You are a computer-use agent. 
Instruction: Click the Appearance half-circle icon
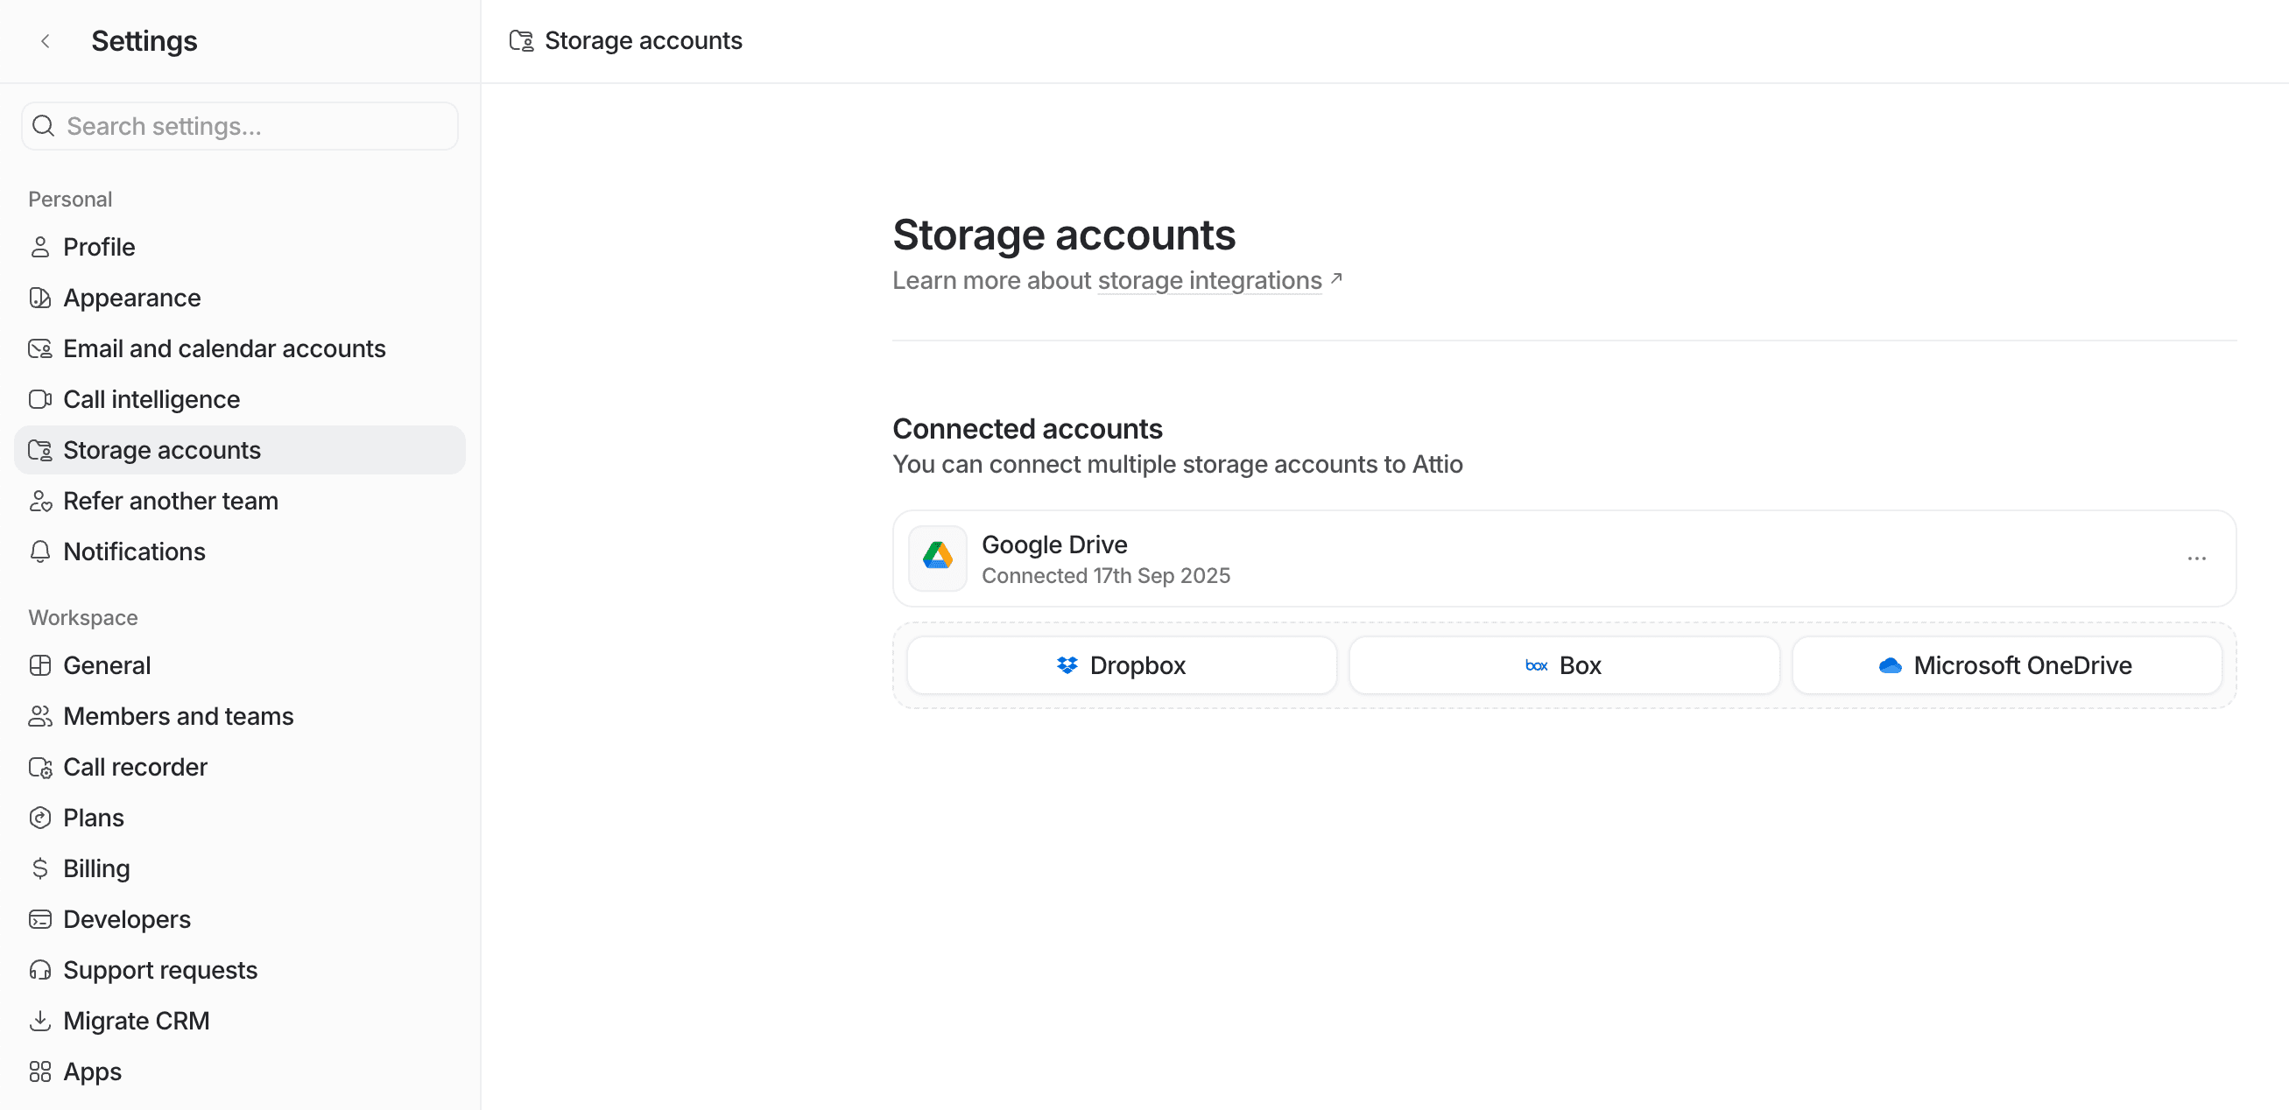click(x=41, y=298)
